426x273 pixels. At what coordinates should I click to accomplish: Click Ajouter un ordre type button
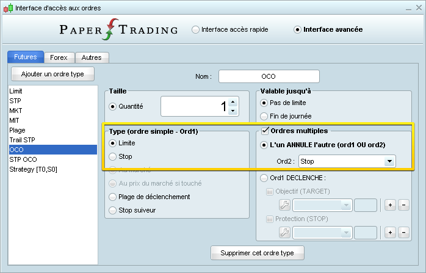(52, 74)
